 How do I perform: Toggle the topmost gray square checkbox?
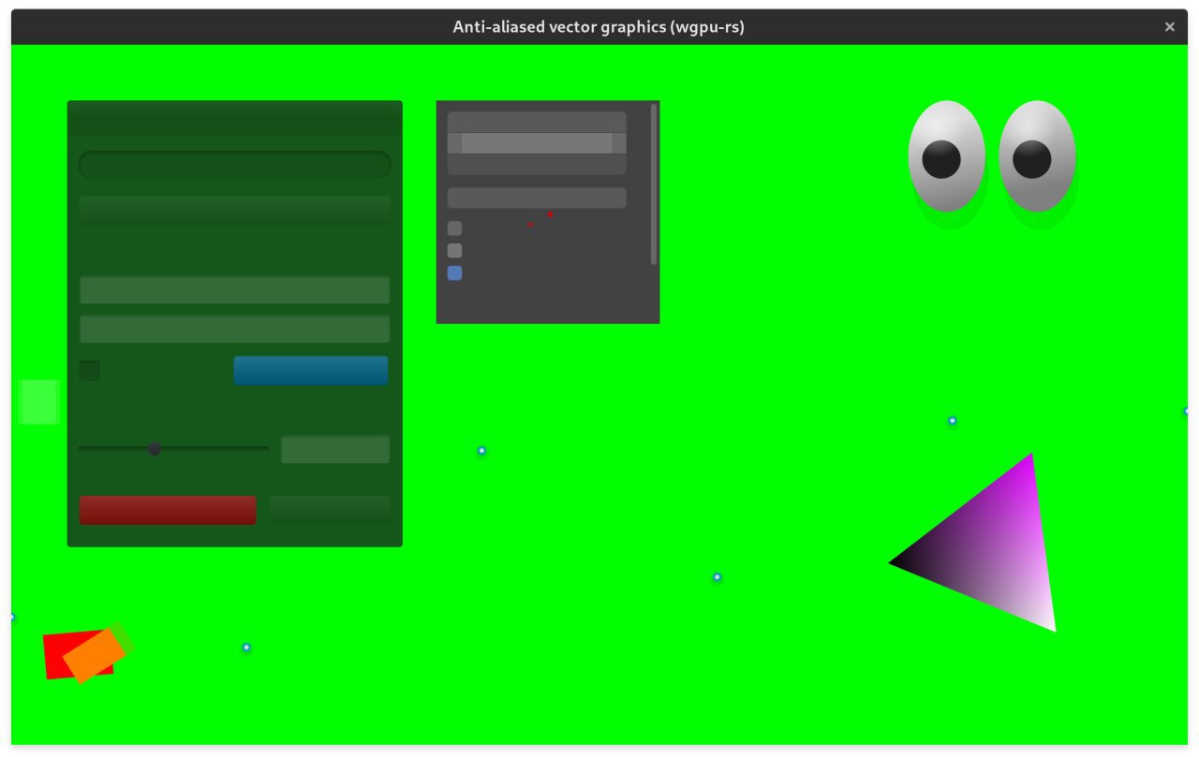coord(454,228)
